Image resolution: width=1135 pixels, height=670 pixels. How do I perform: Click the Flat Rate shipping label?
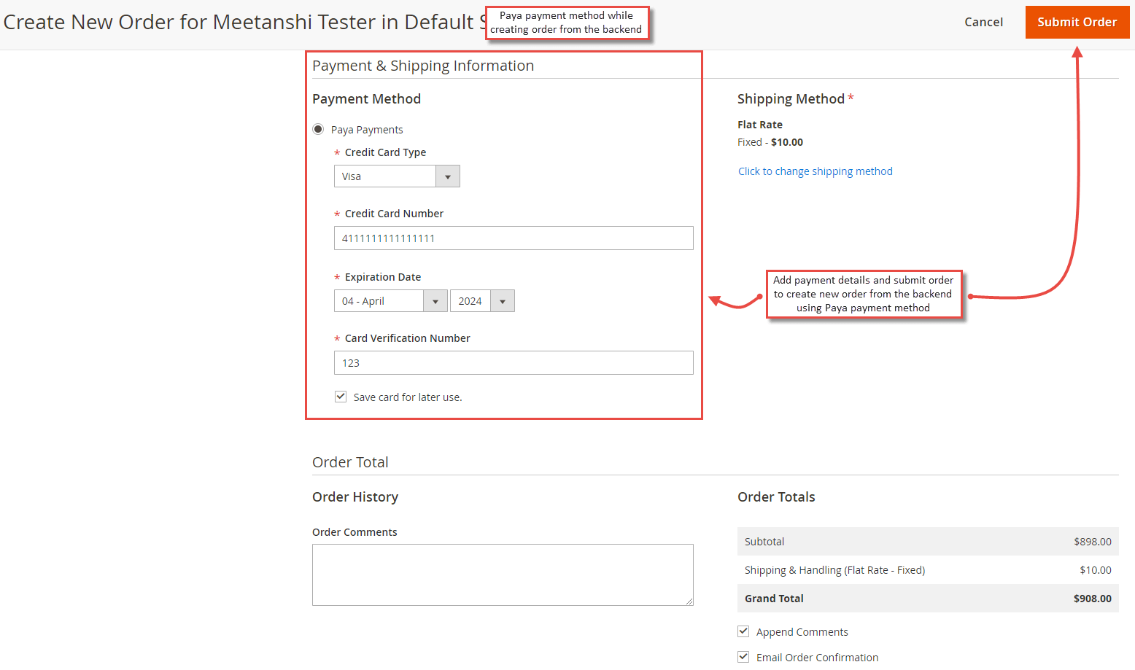(759, 125)
